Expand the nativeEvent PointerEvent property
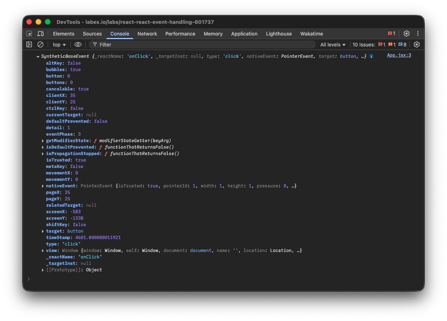The image size is (447, 321). (x=43, y=186)
